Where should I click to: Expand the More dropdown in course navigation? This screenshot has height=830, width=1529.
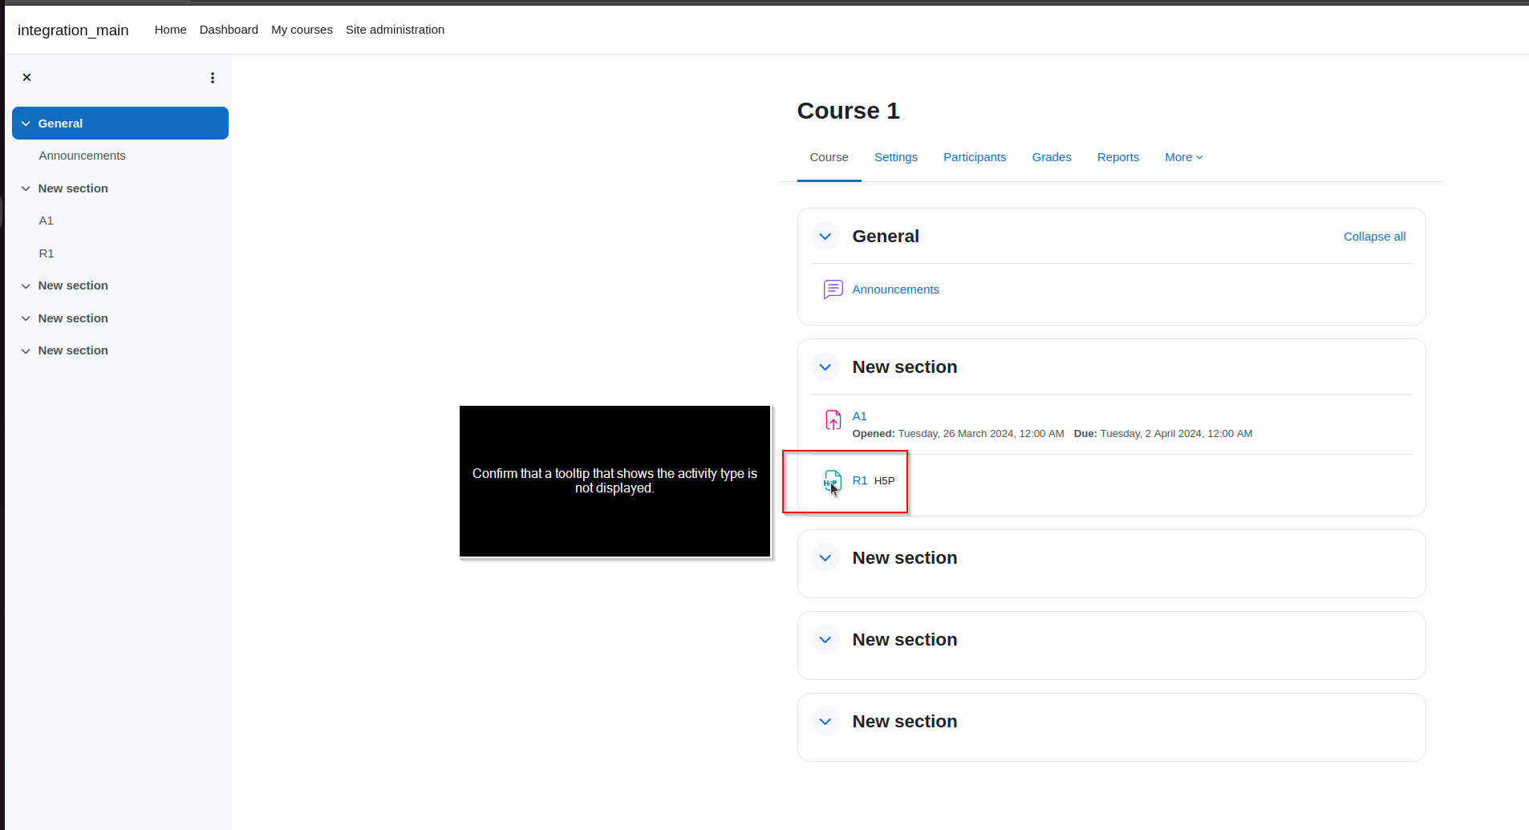[x=1184, y=157]
